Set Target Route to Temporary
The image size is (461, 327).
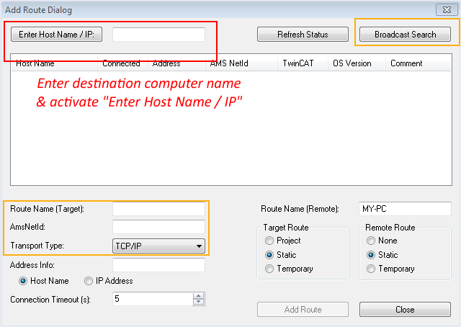[x=269, y=269]
